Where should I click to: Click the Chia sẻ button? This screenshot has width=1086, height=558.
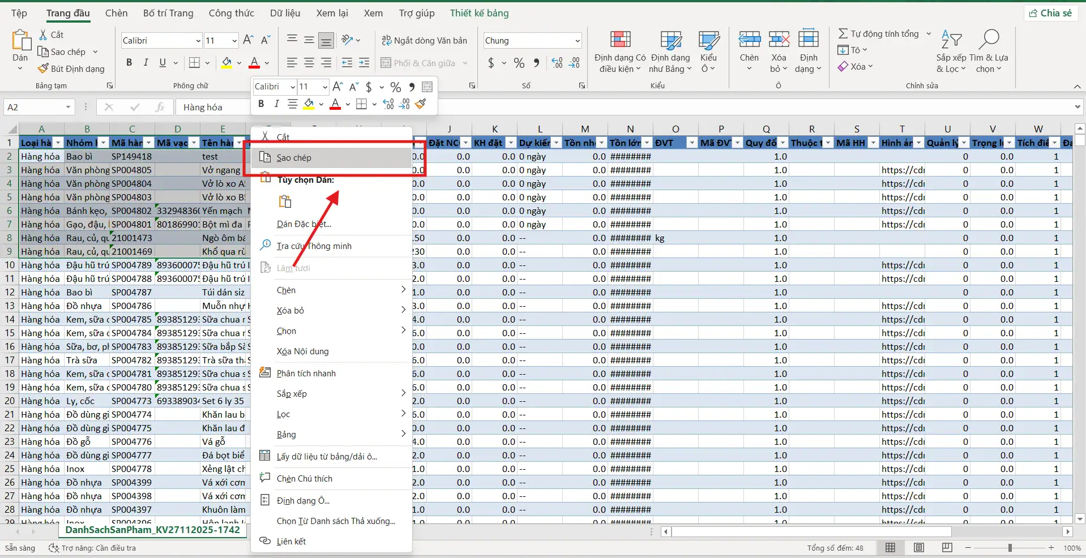pyautogui.click(x=1051, y=12)
